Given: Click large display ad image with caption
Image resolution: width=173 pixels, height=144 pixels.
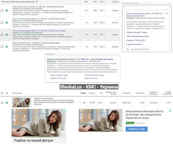Looking at the screenshot, I should coord(39,123).
